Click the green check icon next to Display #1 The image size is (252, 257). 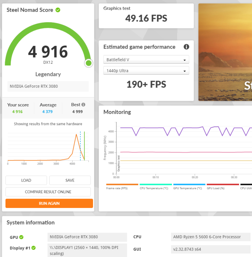click(x=34, y=248)
